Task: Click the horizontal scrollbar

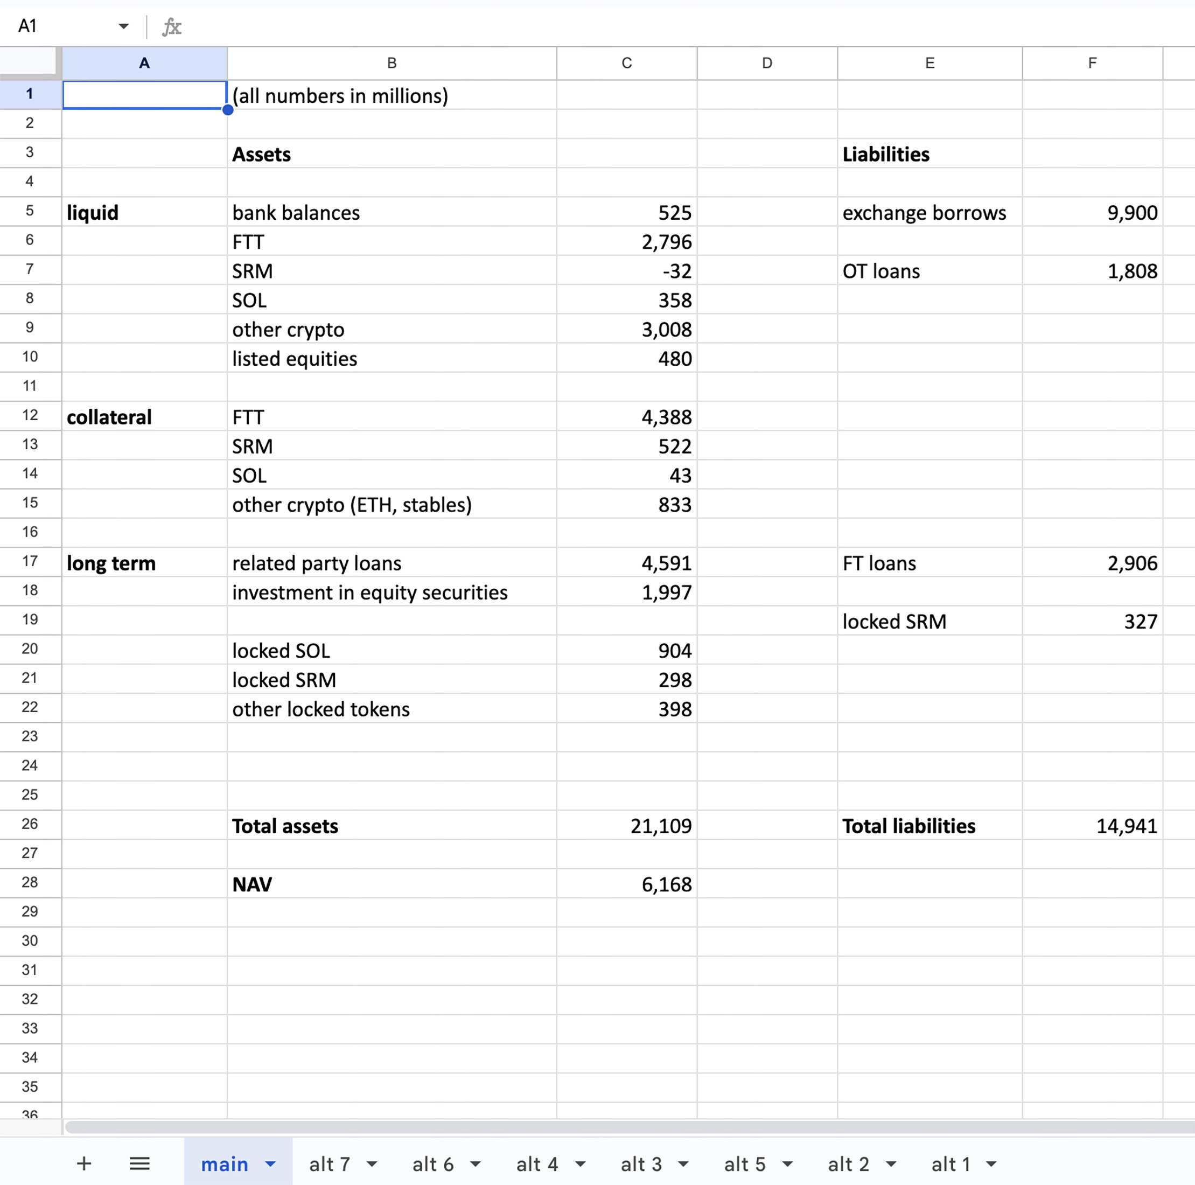Action: (619, 1127)
